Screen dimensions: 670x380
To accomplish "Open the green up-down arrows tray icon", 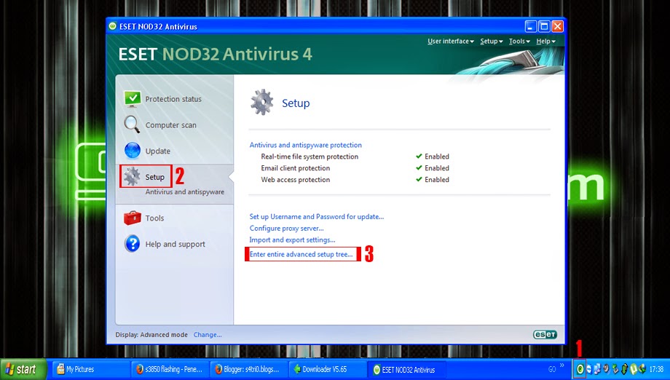I will pyautogui.click(x=625, y=369).
